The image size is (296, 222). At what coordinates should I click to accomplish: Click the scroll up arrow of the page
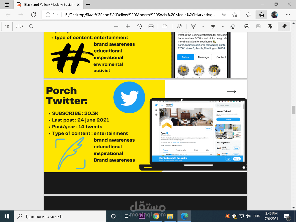(x=293, y=23)
